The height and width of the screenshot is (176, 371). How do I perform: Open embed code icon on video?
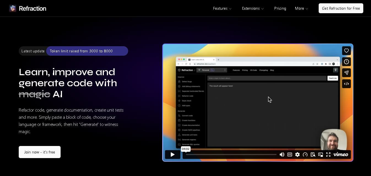tap(346, 84)
